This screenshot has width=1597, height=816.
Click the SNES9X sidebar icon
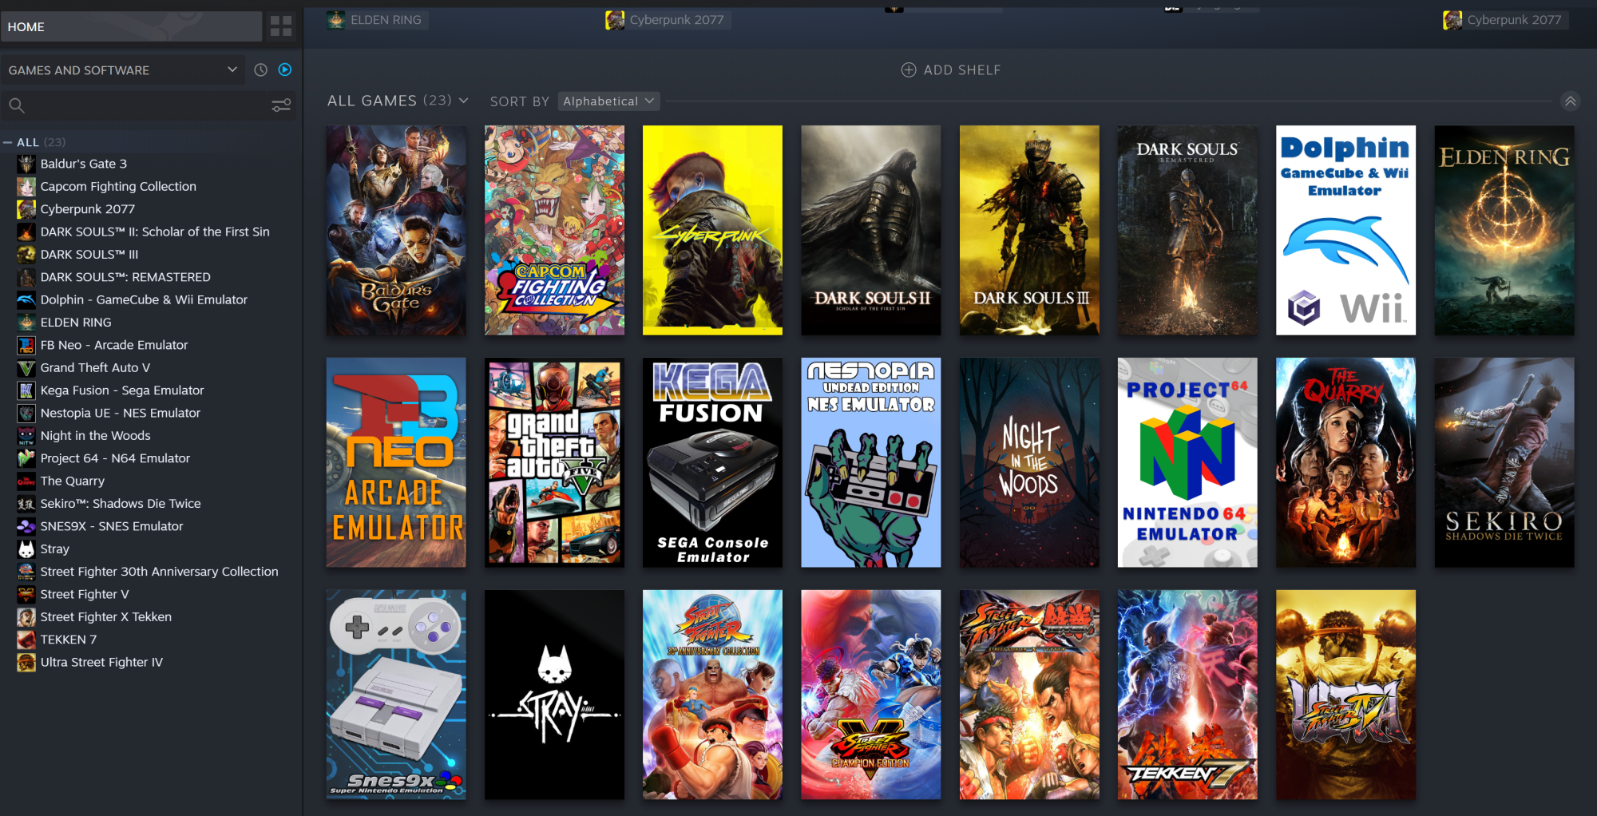click(26, 527)
